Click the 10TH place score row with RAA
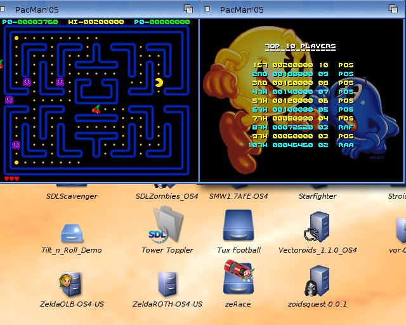The image size is (406, 325). (301, 145)
